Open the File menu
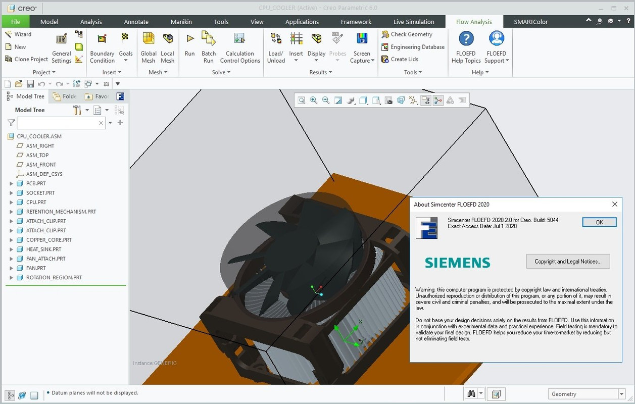 [16, 22]
